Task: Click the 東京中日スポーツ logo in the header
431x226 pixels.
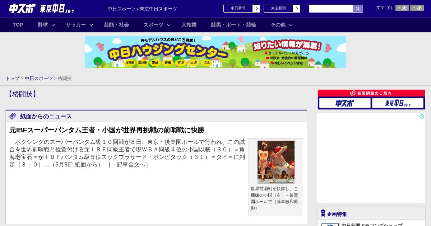Action: pos(57,9)
